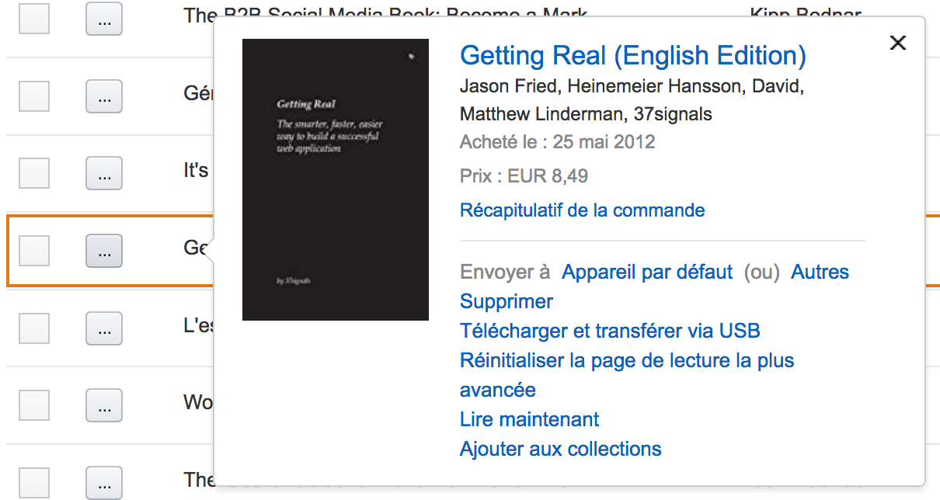Tick the checkbox on the L'es row

point(34,328)
